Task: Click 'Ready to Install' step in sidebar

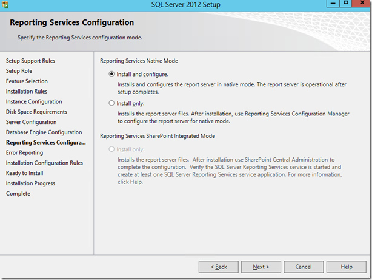Action: [x=24, y=173]
